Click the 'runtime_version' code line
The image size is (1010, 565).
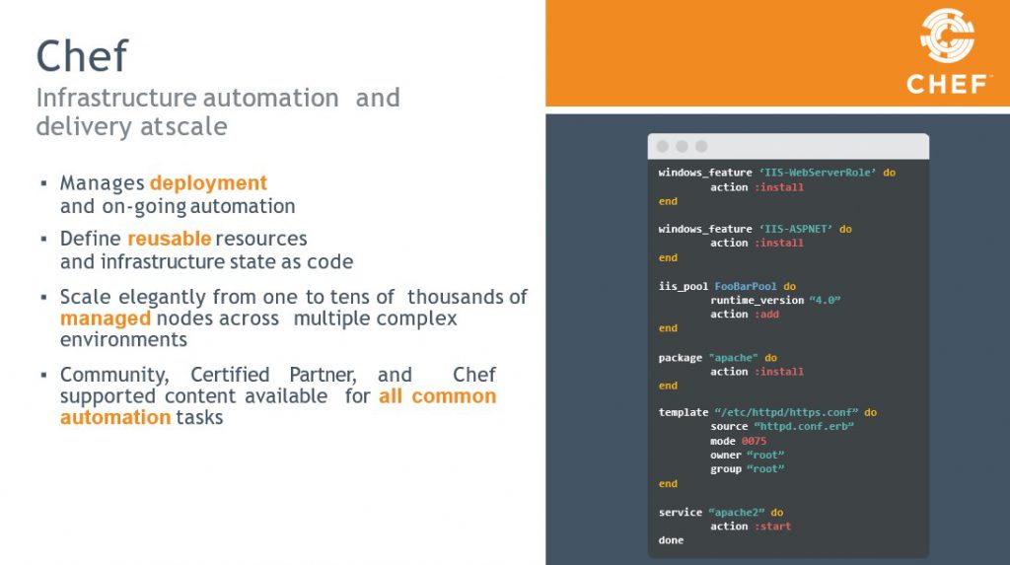click(x=775, y=300)
